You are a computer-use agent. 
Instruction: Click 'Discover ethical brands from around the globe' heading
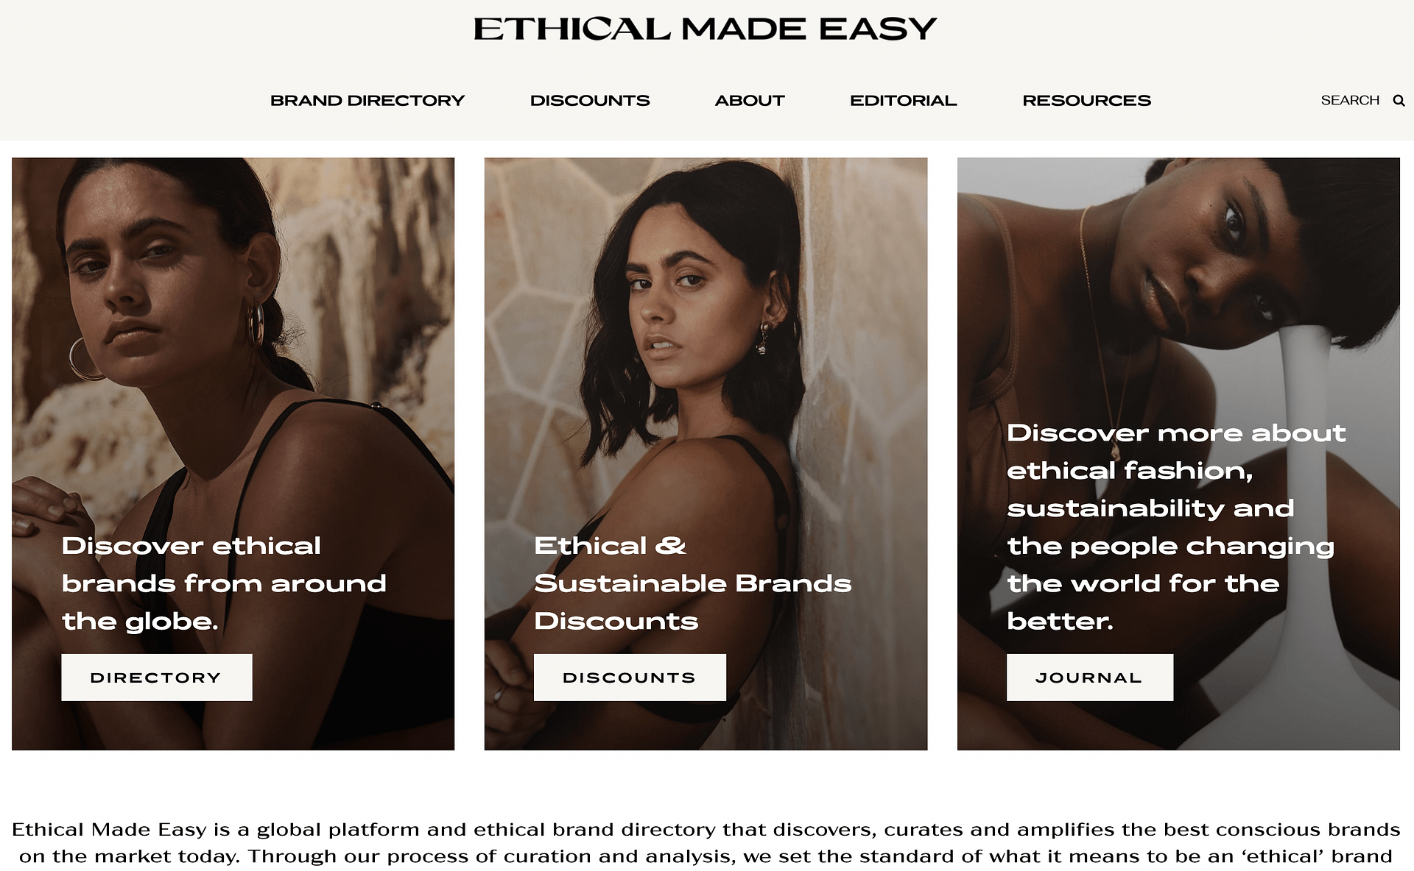[x=224, y=583]
